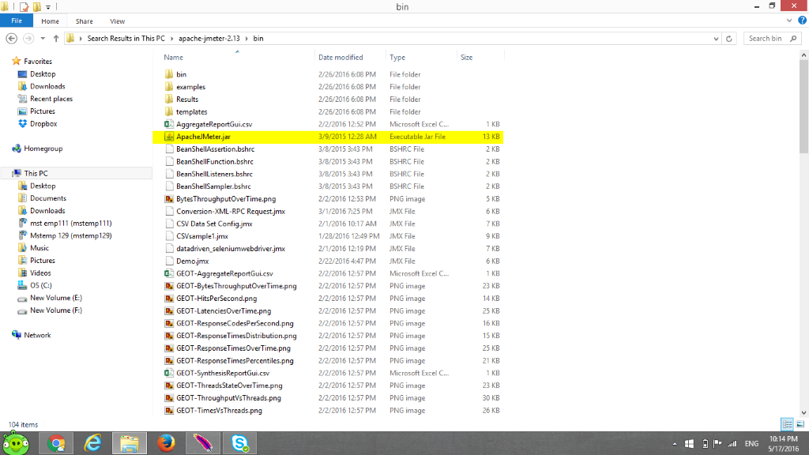Image resolution: width=809 pixels, height=455 pixels.
Task: Go up one folder level
Action: click(x=56, y=38)
